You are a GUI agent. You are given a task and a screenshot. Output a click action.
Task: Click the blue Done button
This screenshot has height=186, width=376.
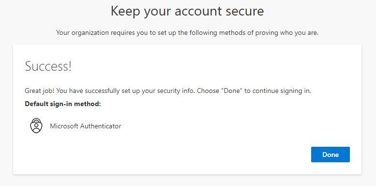[x=331, y=155]
